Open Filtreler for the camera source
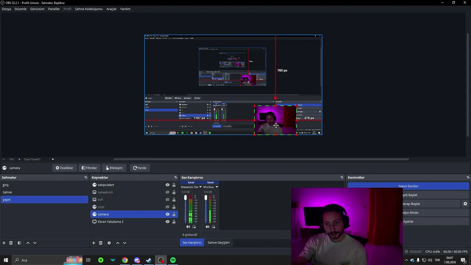The width and height of the screenshot is (471, 265). pos(89,168)
